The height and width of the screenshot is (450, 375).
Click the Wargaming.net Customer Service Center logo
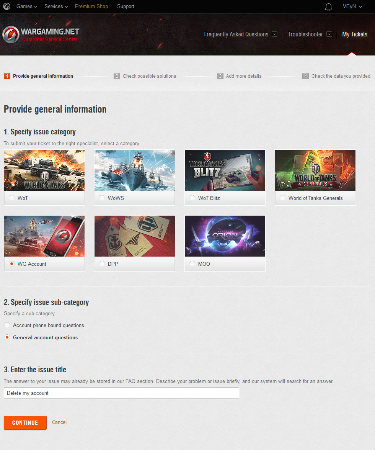[41, 34]
